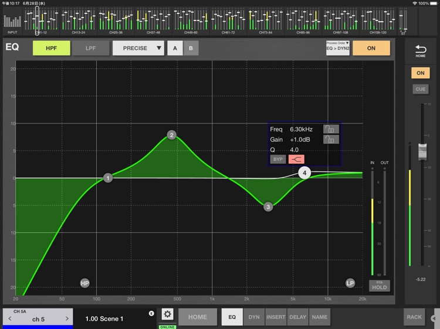Image resolution: width=440 pixels, height=329 pixels.
Task: Toggle the CUE button
Action: tap(421, 89)
